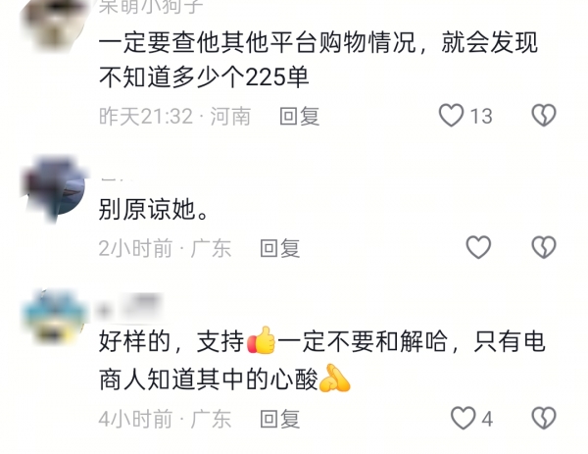
Task: Like the 别原谅她 comment
Action: coord(478,247)
